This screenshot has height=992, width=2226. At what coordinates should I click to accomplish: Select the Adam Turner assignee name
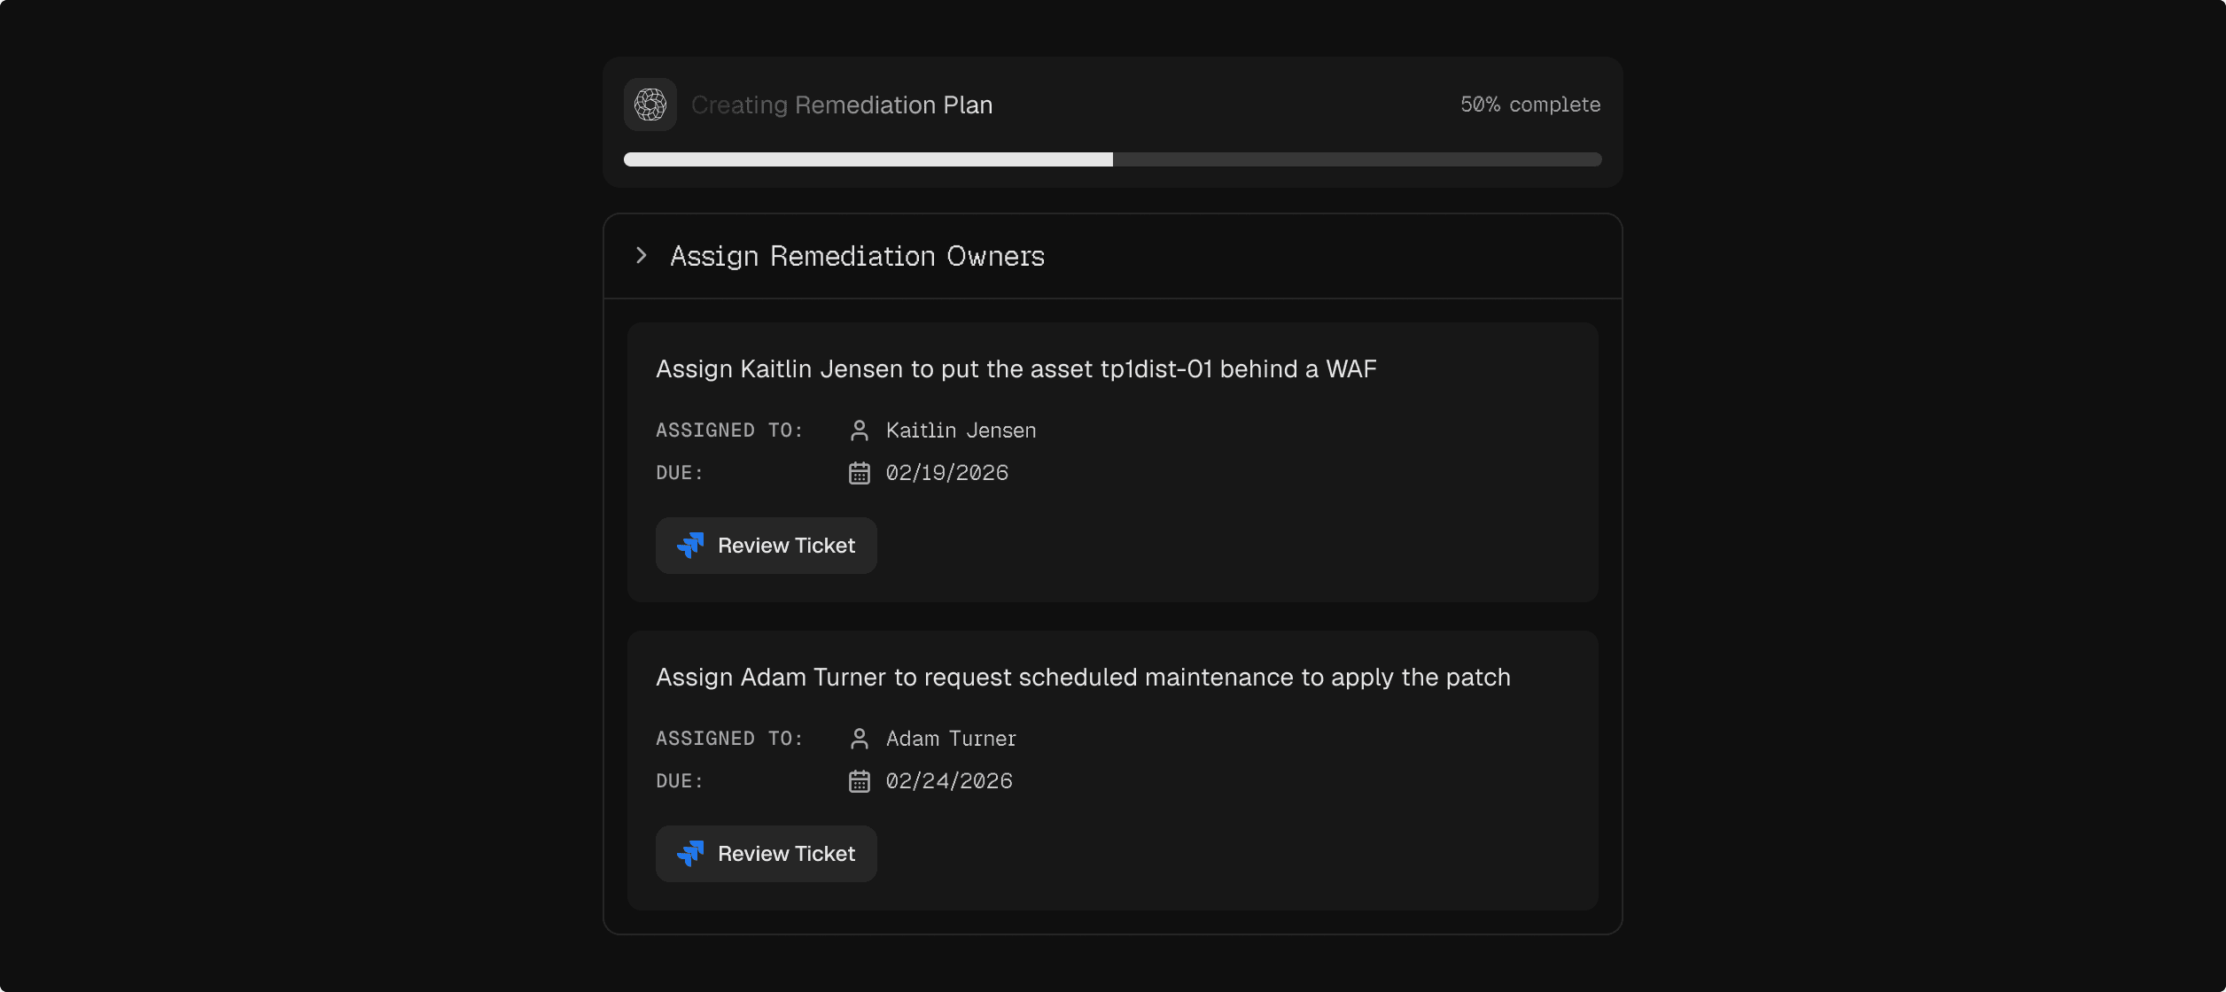click(x=951, y=739)
